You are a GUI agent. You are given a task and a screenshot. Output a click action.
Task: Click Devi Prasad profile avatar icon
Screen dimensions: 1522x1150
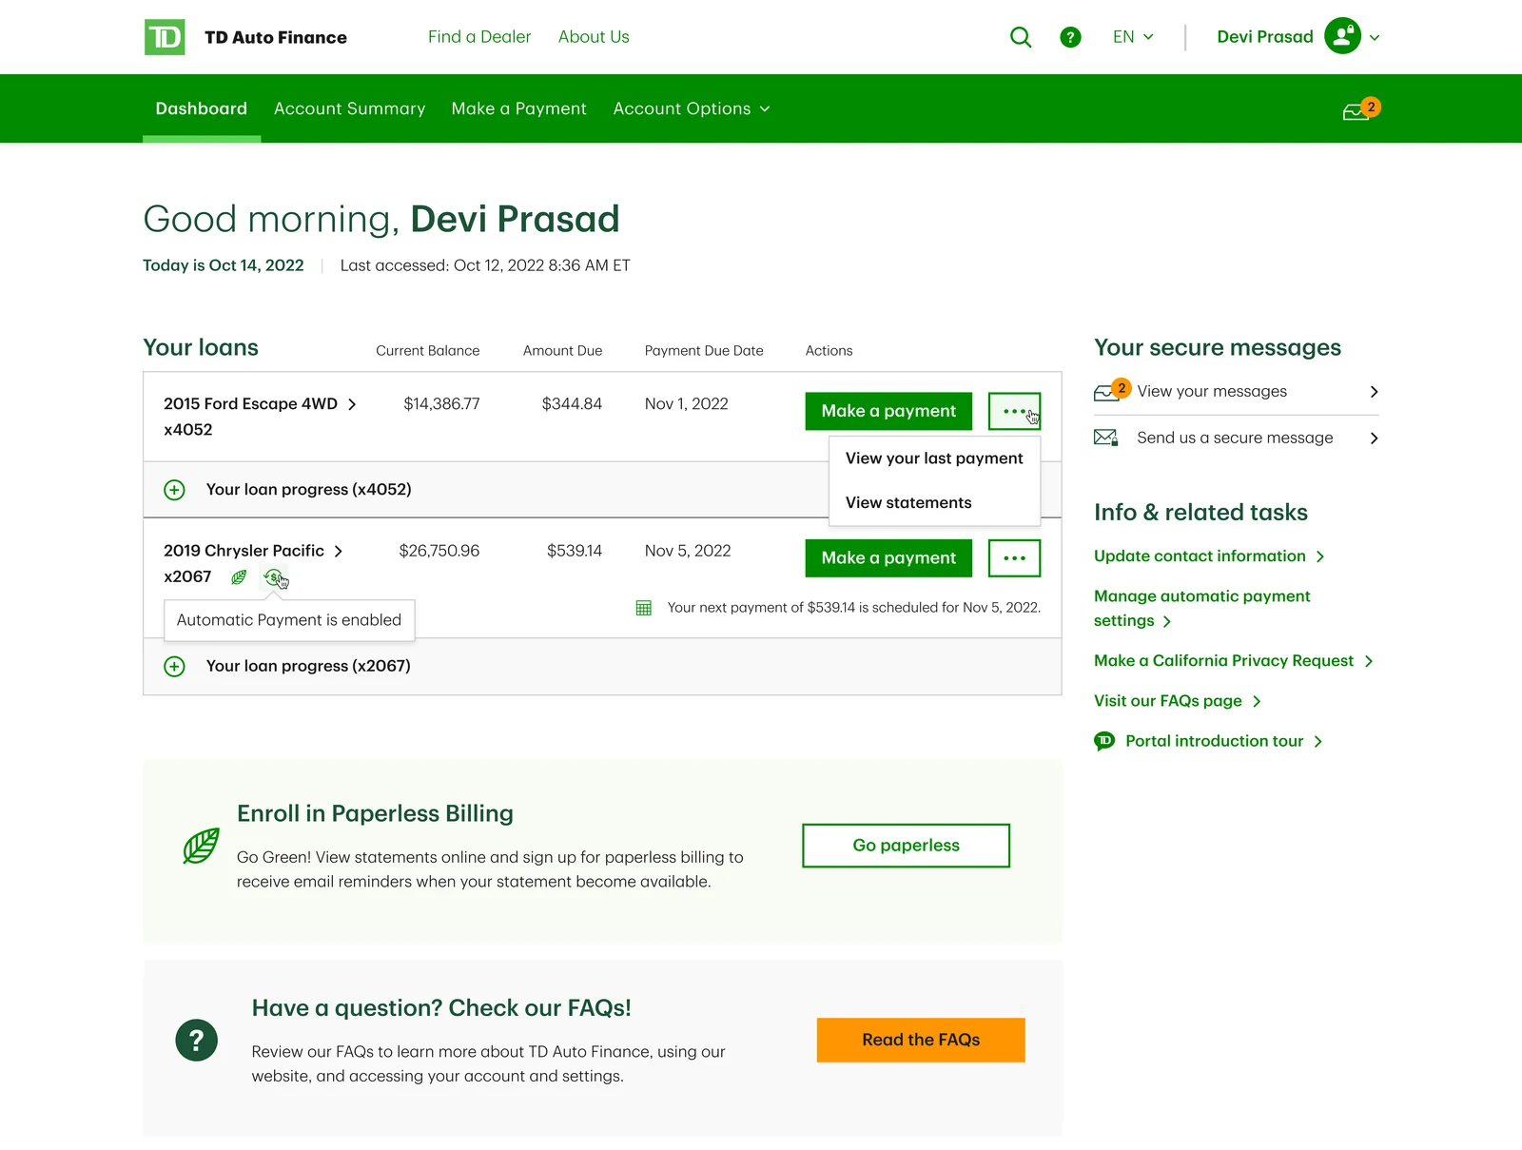coord(1342,36)
